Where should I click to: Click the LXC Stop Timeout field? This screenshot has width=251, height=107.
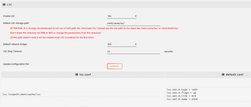[134, 51]
